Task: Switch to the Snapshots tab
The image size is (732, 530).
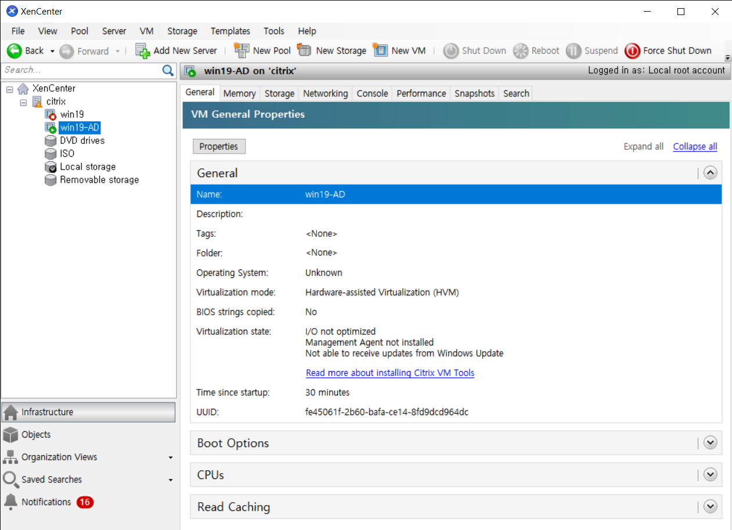Action: tap(475, 93)
